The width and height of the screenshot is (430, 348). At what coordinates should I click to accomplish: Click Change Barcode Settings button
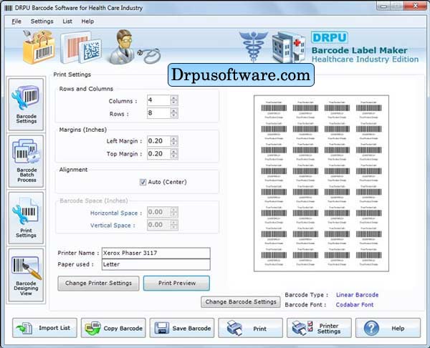point(241,301)
